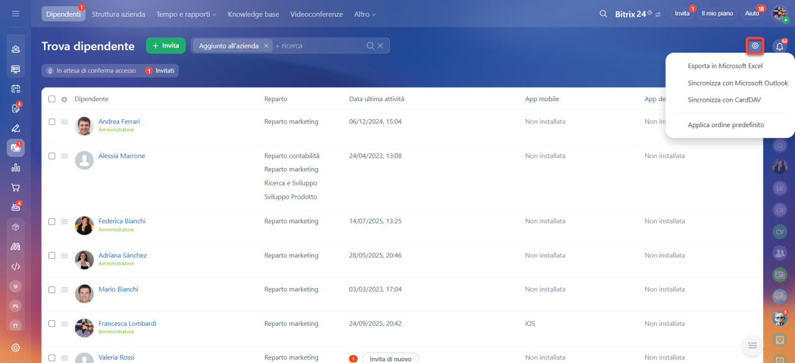Select the checkbox for Andrea Ferrari
Screen dimensions: 795x363
coord(52,122)
